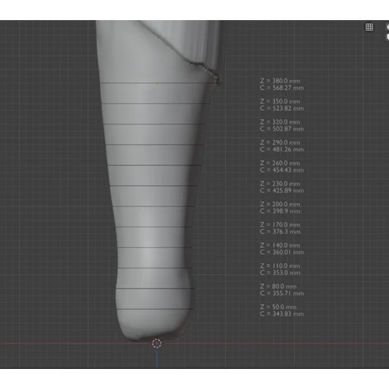Toggle the perspective/orthographic grid view icon
The height and width of the screenshot is (389, 389).
coord(369,27)
